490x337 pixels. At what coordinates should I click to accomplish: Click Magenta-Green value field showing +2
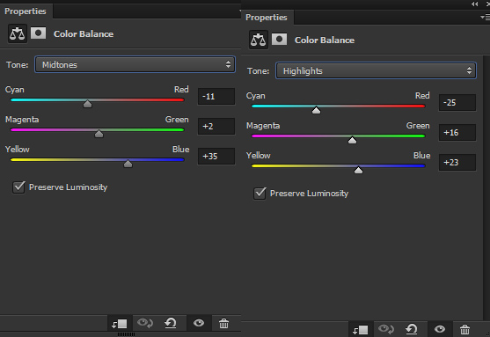216,127
